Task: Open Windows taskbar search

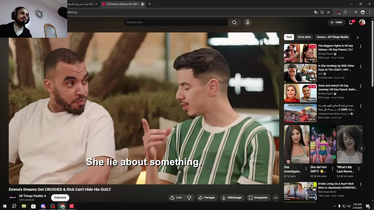Action: (14, 206)
